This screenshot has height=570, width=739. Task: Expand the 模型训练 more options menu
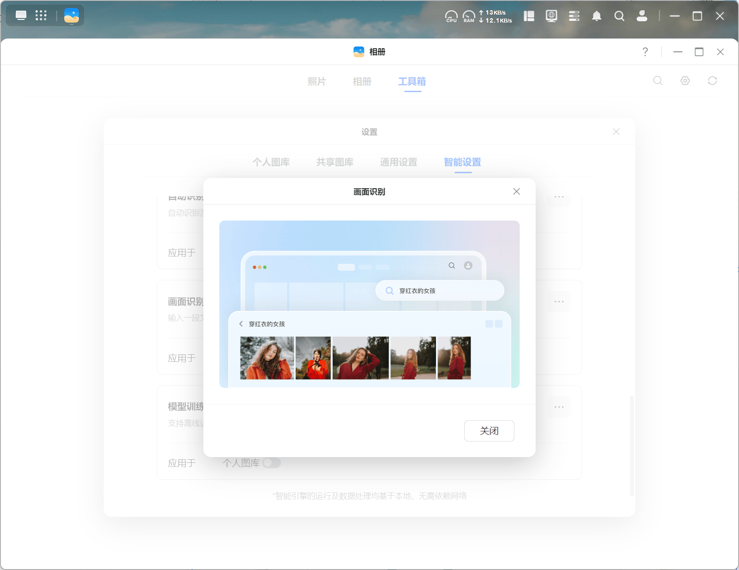pos(559,407)
